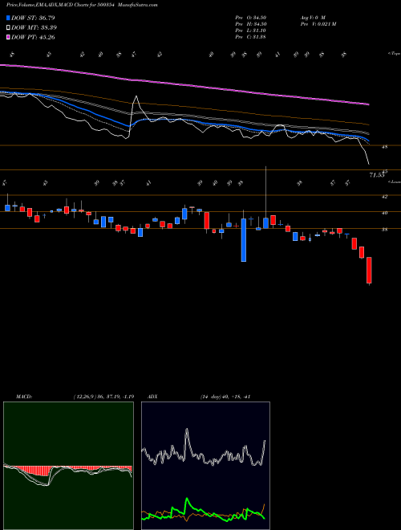Click the 'Pre L: 31.10' value
This screenshot has height=530, width=401.
[252, 31]
